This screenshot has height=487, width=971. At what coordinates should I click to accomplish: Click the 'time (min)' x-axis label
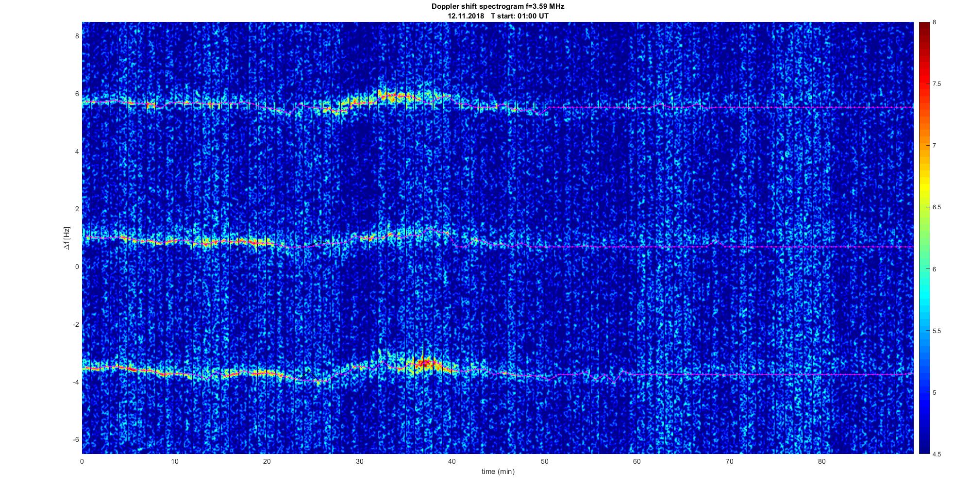(498, 471)
